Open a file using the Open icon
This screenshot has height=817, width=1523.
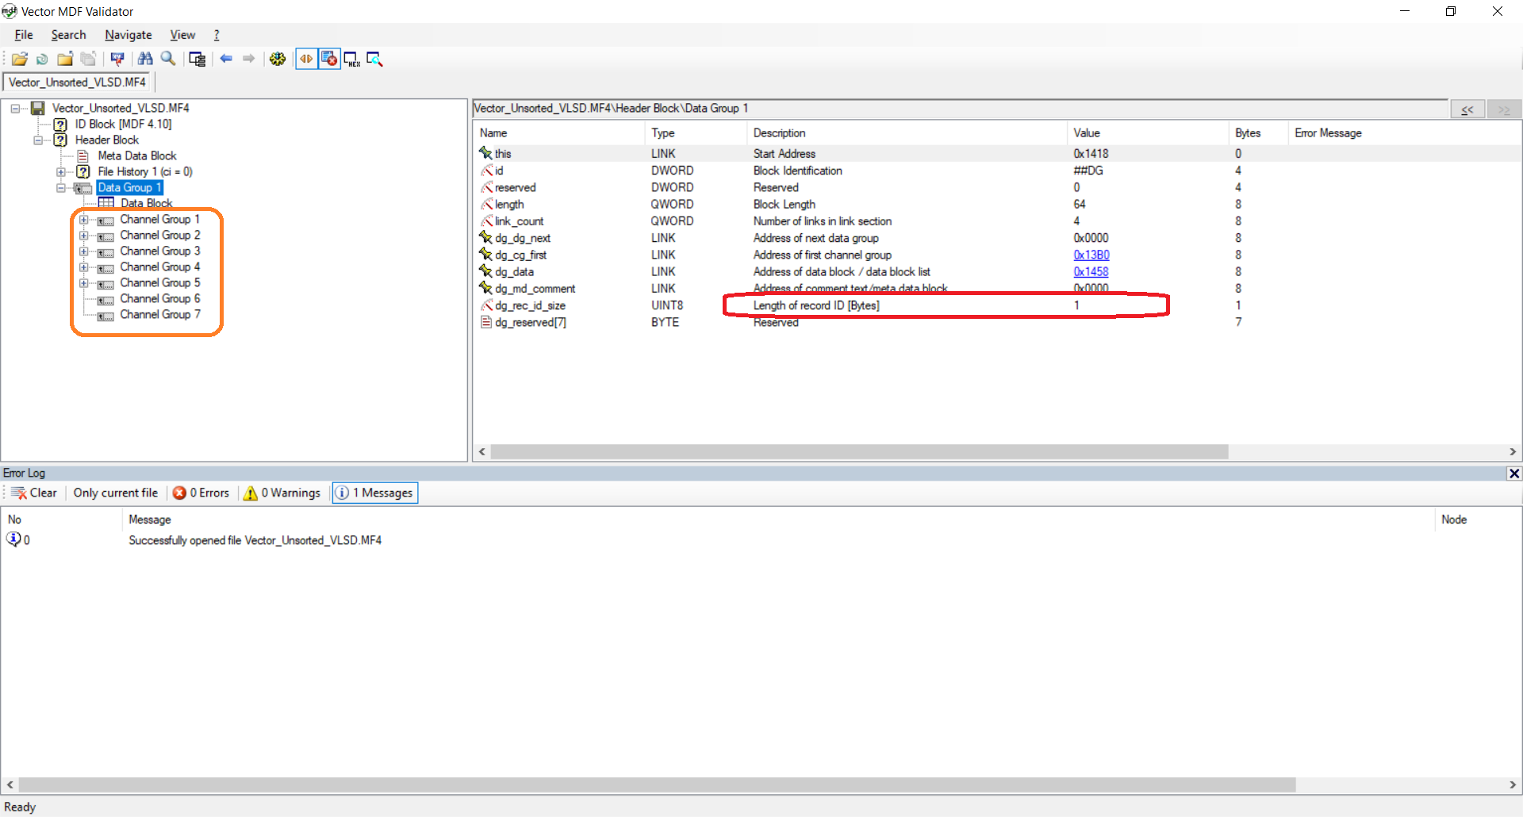(20, 59)
